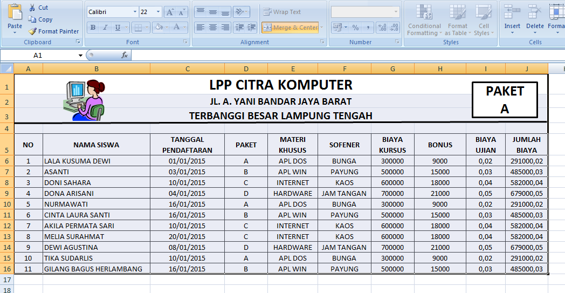Viewport: 565px width, 293px height.
Task: Open Number dialog launcher
Action: [397, 42]
